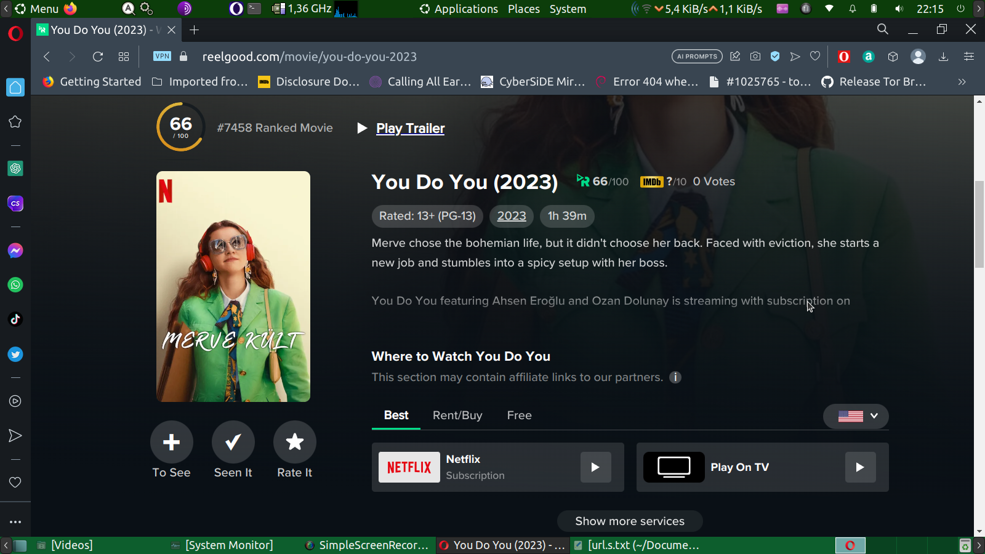Screen dimensions: 985x554
Task: Open the sidebar three-dots setup menu
Action: click(x=15, y=522)
